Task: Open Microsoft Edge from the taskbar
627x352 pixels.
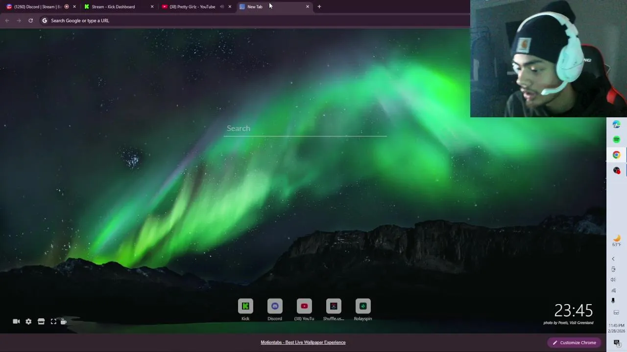Action: click(616, 125)
